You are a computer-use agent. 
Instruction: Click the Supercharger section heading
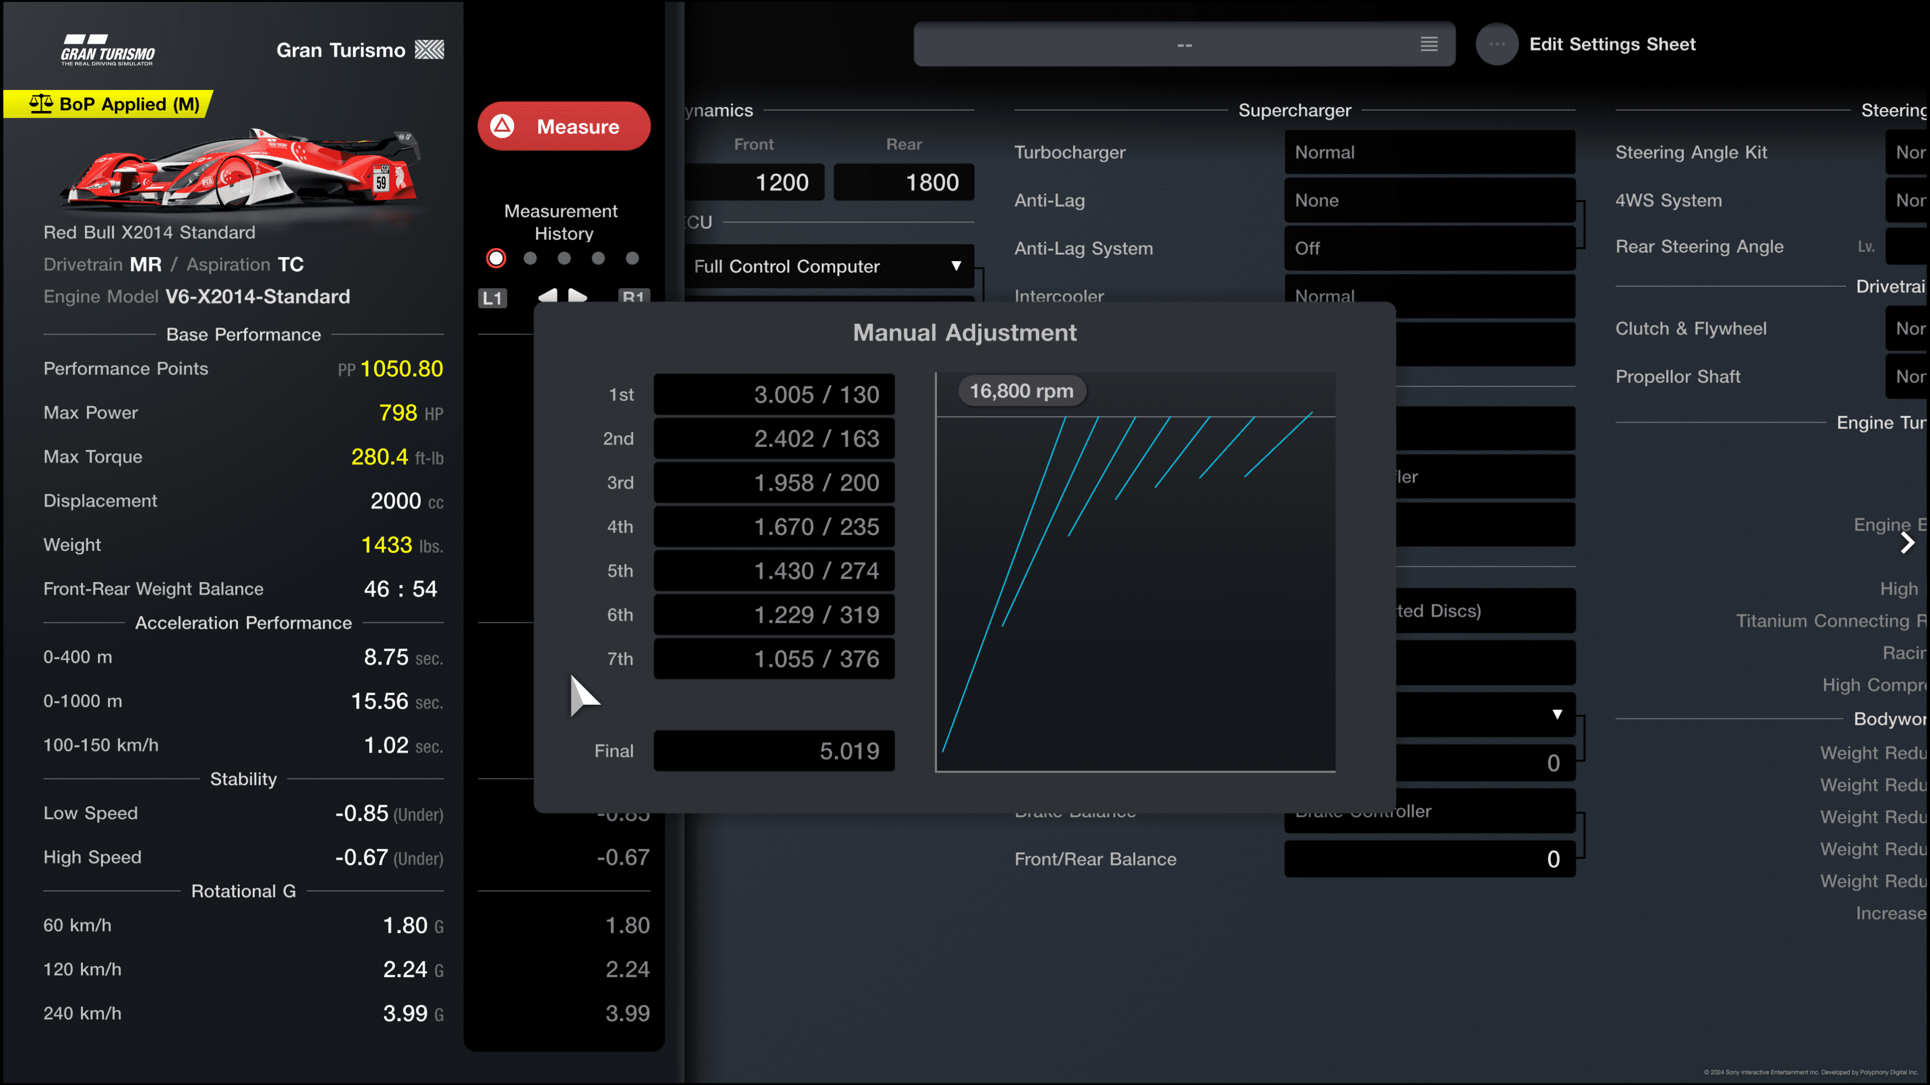pyautogui.click(x=1295, y=110)
